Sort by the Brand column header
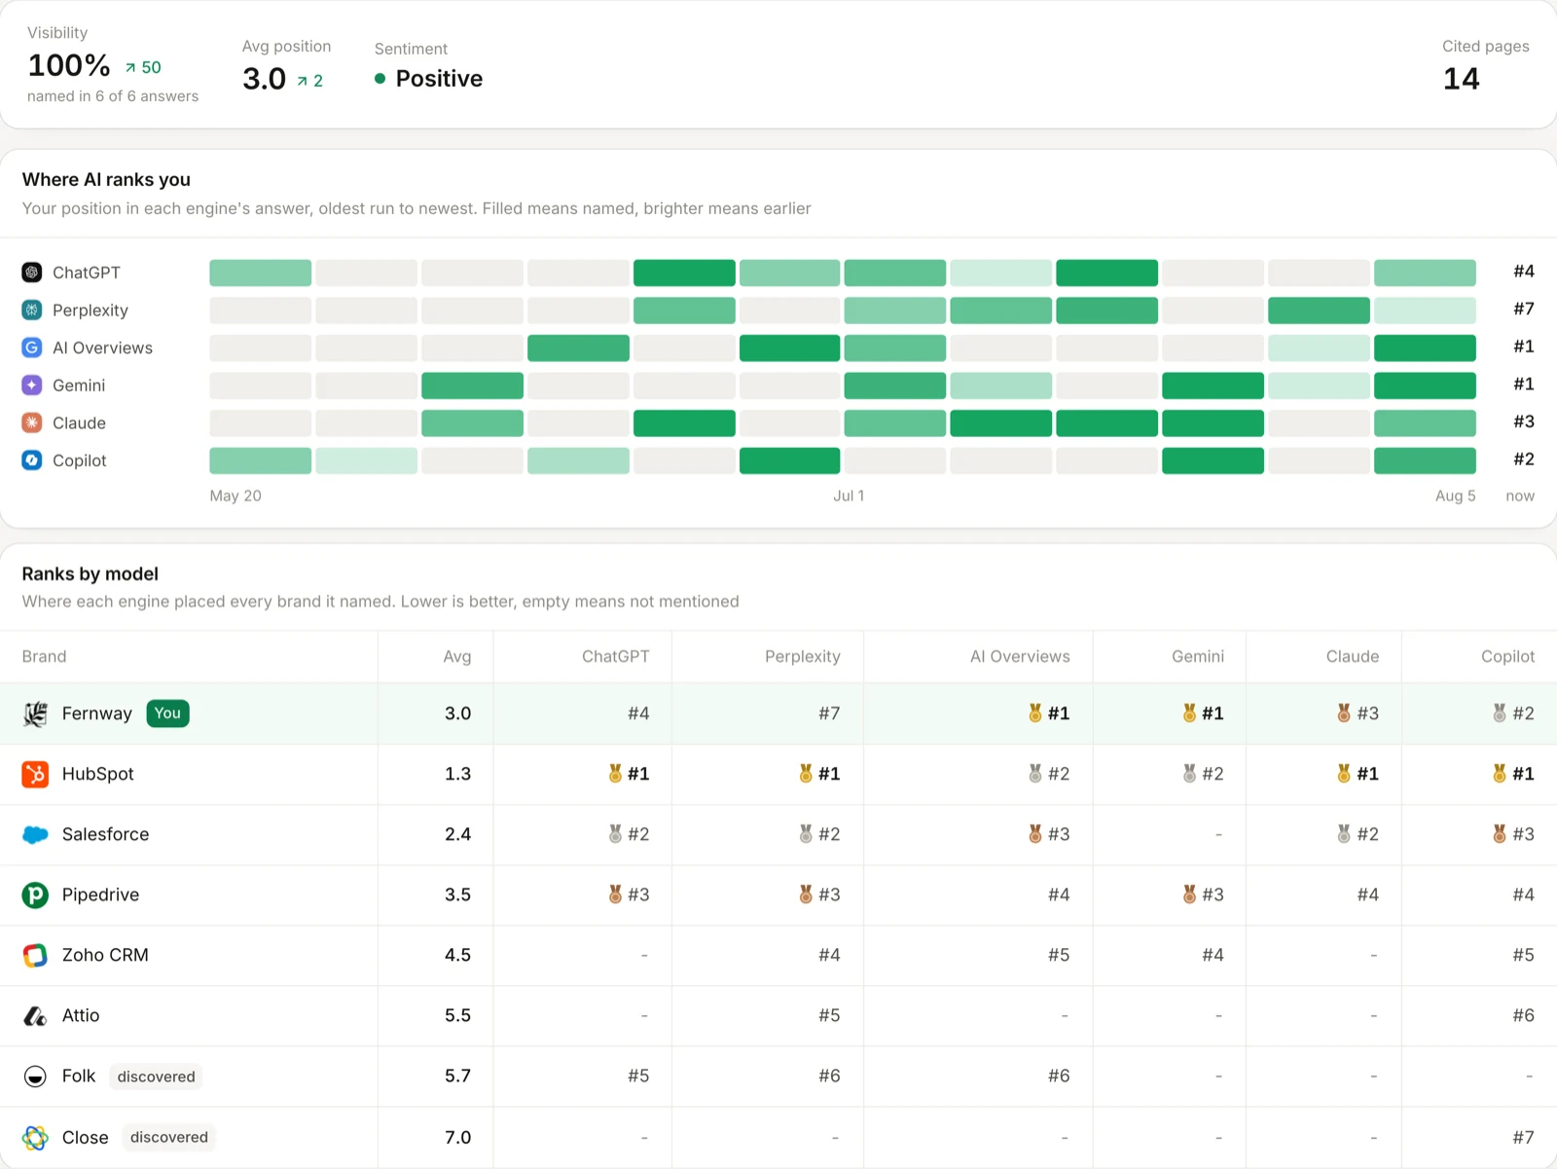1557x1169 pixels. (45, 657)
